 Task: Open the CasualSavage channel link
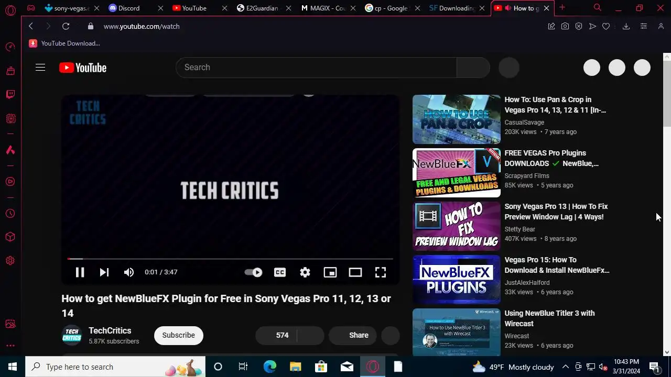[x=524, y=123]
